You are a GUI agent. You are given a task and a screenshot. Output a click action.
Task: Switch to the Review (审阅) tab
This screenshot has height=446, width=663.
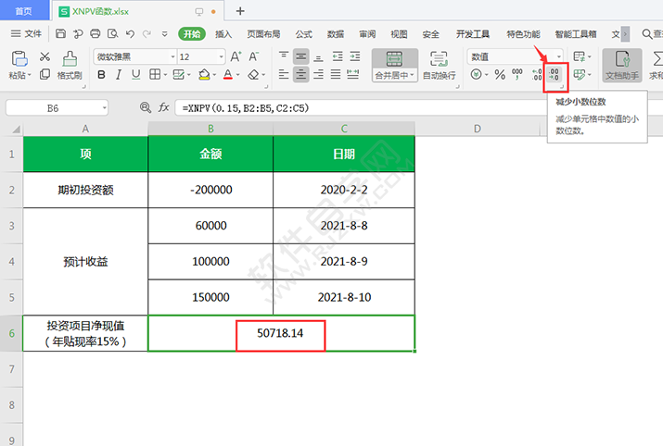point(367,33)
